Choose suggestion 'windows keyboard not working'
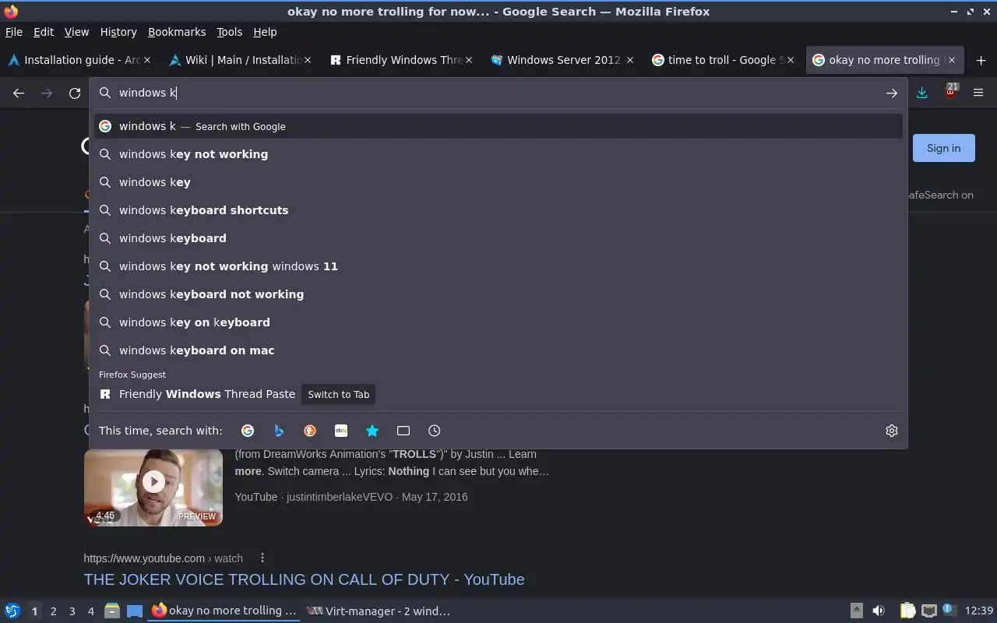Screen dimensions: 997x623 point(498,294)
